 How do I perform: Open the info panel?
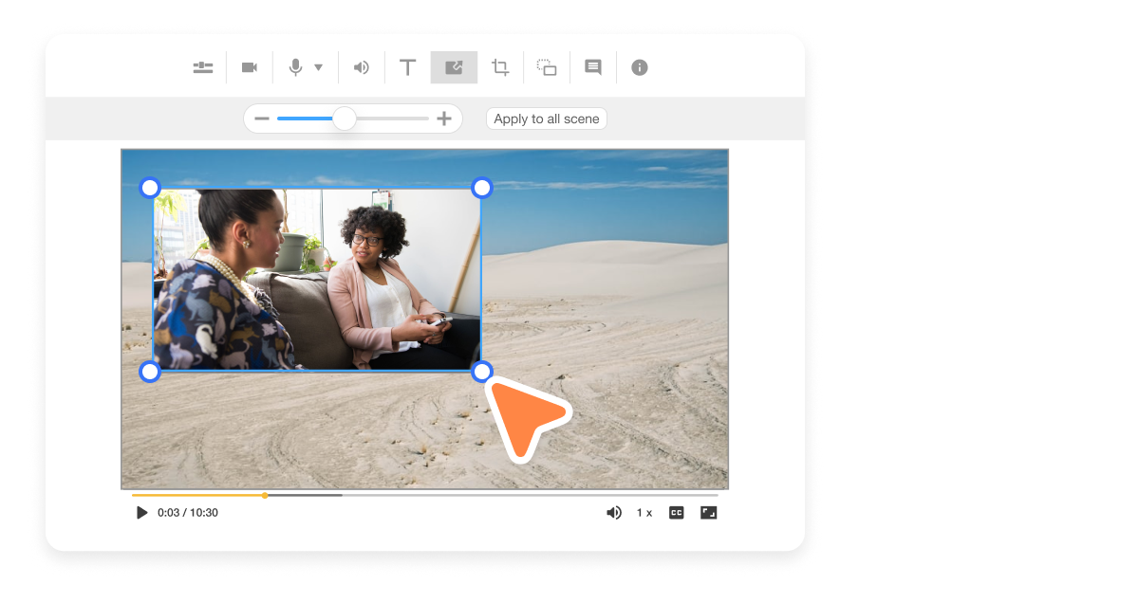point(639,66)
